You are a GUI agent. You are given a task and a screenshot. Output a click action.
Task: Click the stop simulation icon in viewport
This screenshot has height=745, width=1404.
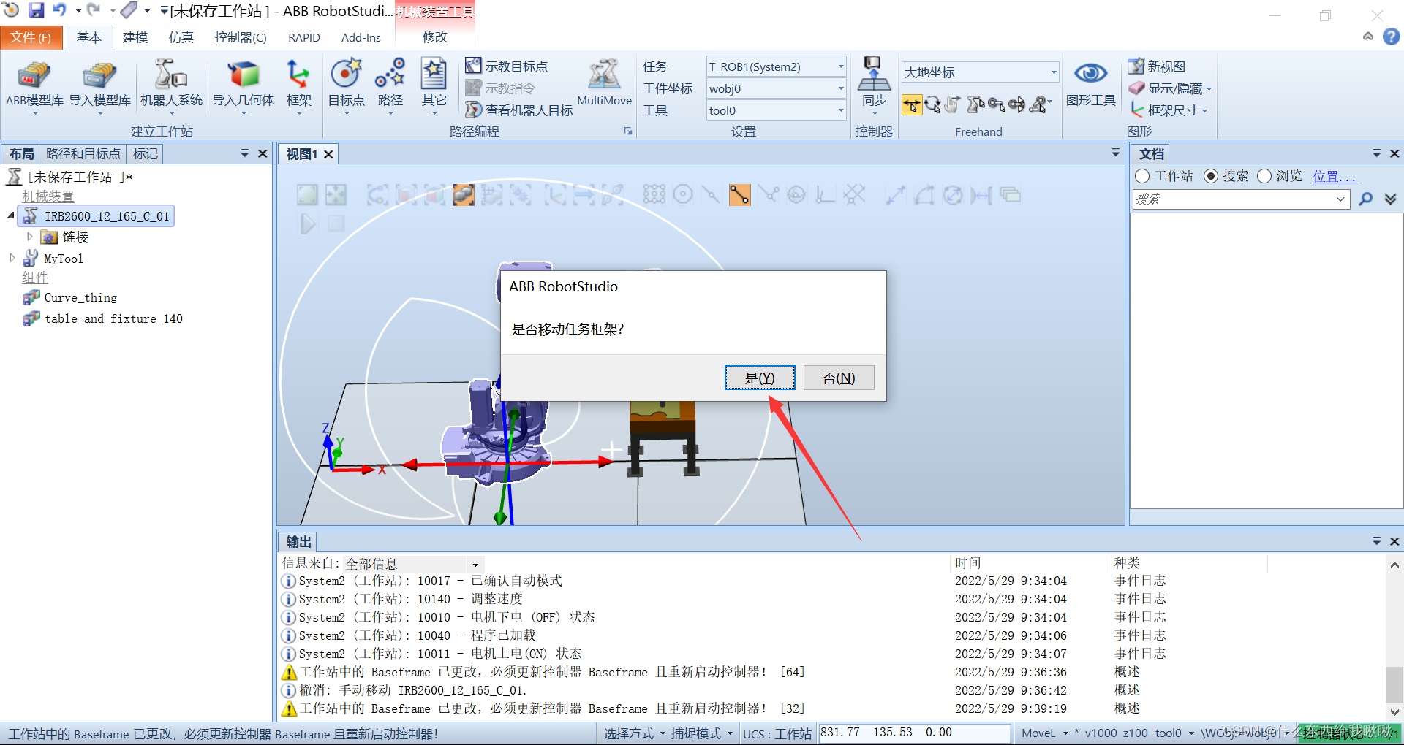coord(336,223)
